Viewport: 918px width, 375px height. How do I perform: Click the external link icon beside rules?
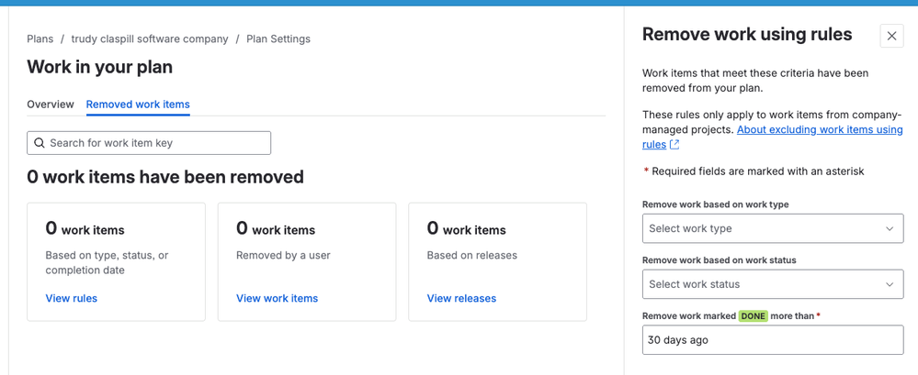tap(674, 145)
